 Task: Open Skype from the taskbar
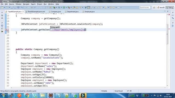click(x=35, y=96)
